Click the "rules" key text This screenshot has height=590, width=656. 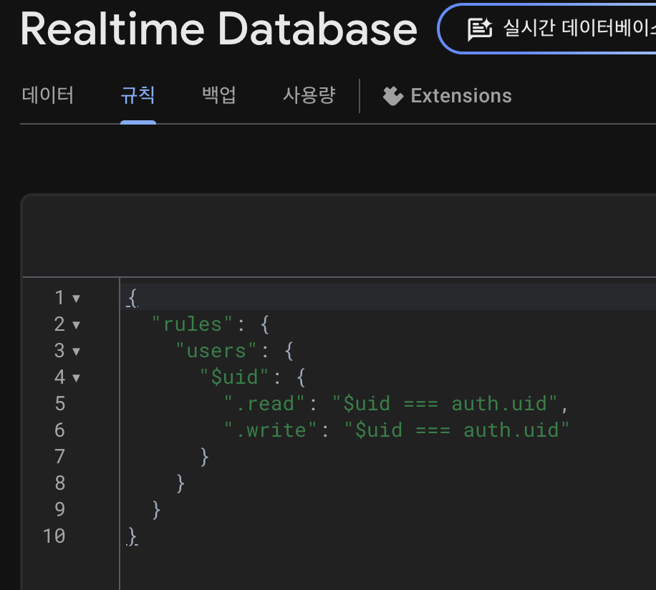[192, 324]
